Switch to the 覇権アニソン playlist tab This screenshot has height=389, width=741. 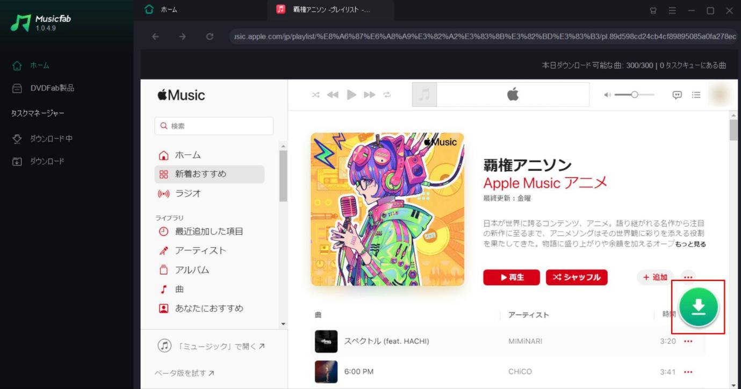pos(330,10)
